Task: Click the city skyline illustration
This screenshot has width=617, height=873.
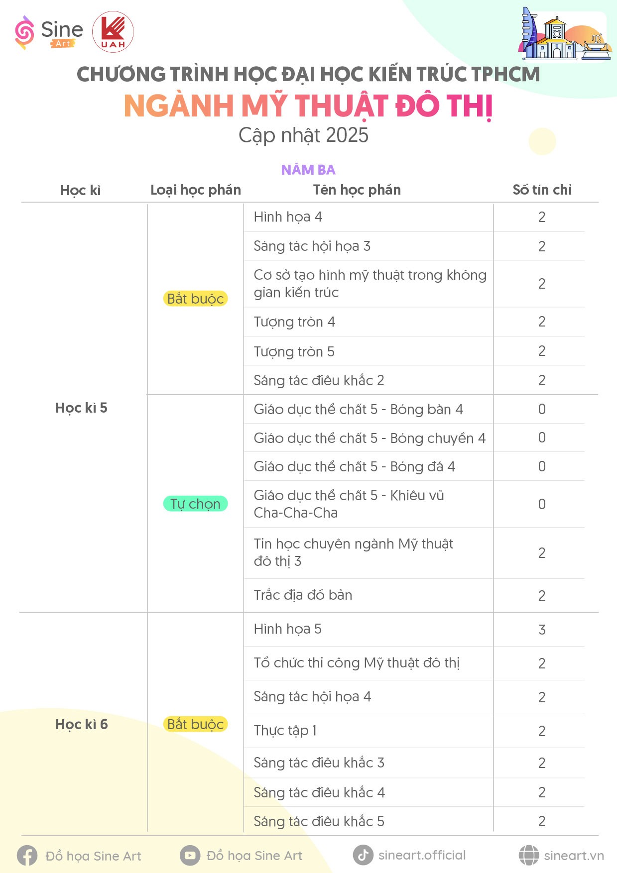Action: point(564,34)
